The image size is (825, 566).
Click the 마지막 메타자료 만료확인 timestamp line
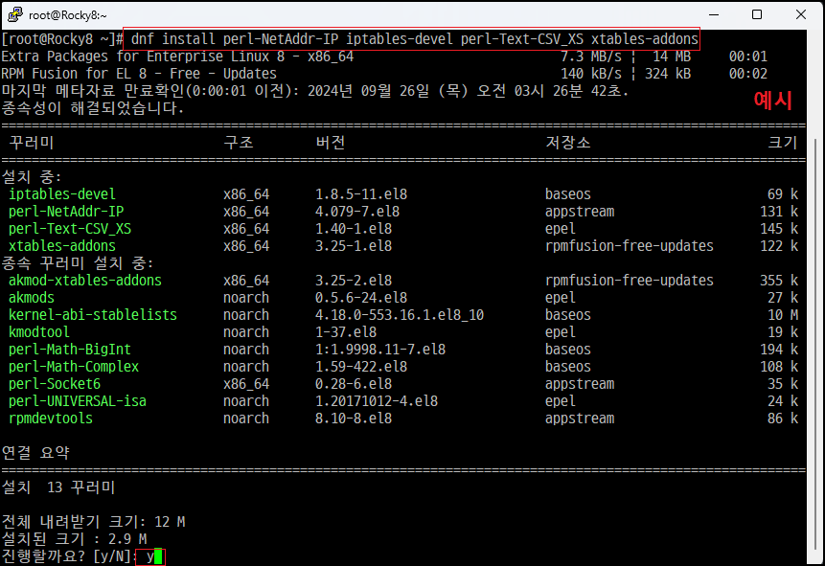(315, 91)
